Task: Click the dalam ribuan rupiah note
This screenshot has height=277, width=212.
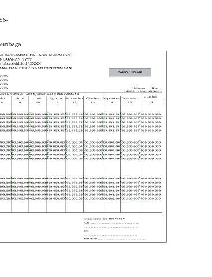Action: [143, 91]
